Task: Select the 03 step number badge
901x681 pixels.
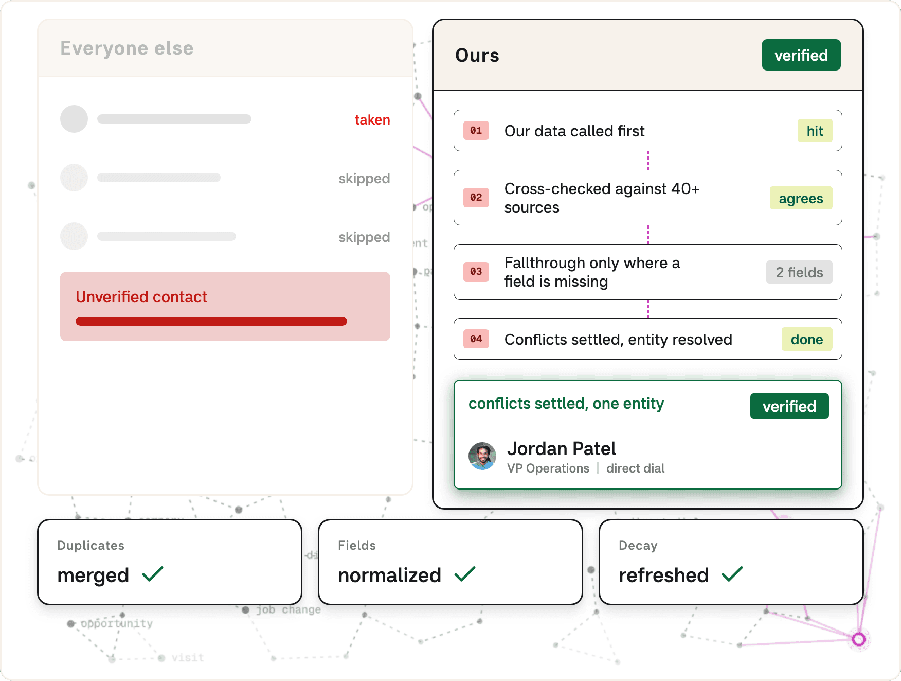Action: (x=476, y=272)
